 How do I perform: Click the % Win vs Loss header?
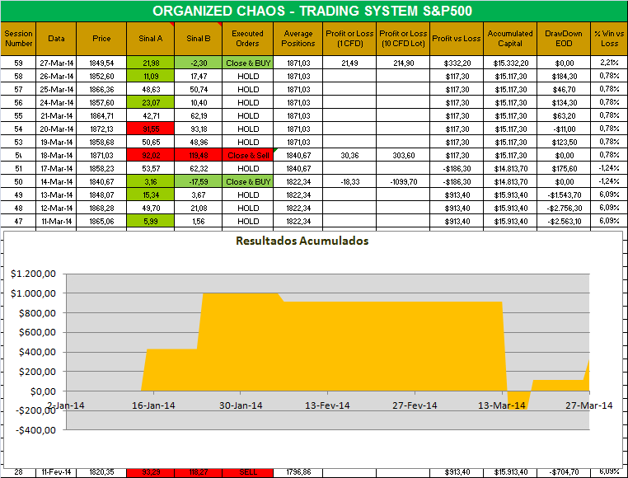(x=609, y=39)
